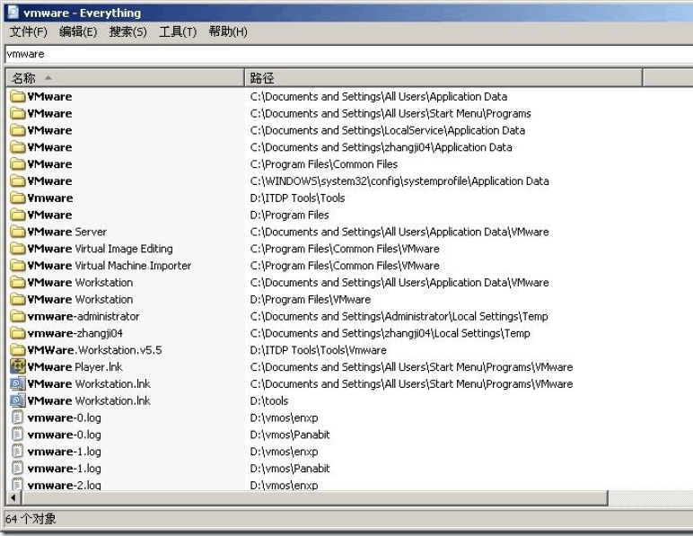
Task: Click the vmware-administrator folder icon
Action: tap(18, 316)
